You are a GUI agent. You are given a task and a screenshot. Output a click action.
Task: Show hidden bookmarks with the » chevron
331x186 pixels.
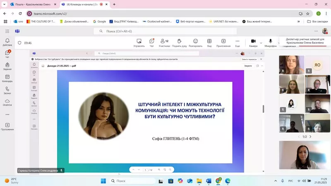pyautogui.click(x=298, y=21)
